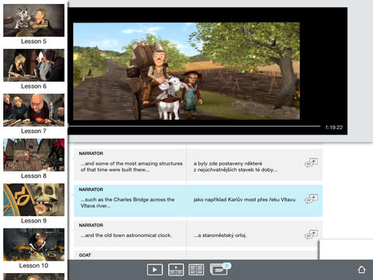373x280 pixels.
Task: Select English line 'and some of the most amazing'
Action: coord(131,166)
